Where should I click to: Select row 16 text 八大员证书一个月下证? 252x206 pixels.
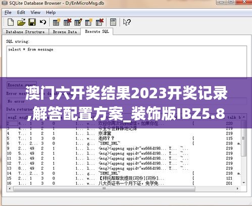pos(128,183)
